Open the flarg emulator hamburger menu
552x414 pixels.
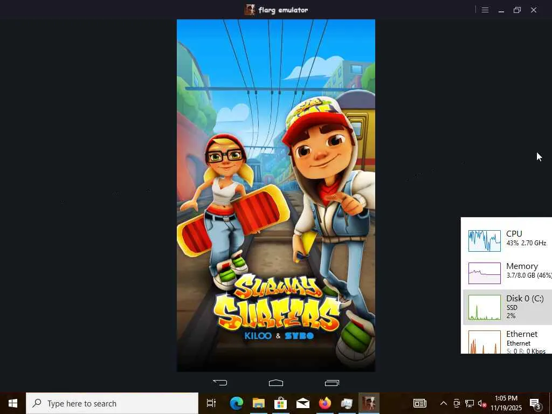(x=485, y=10)
